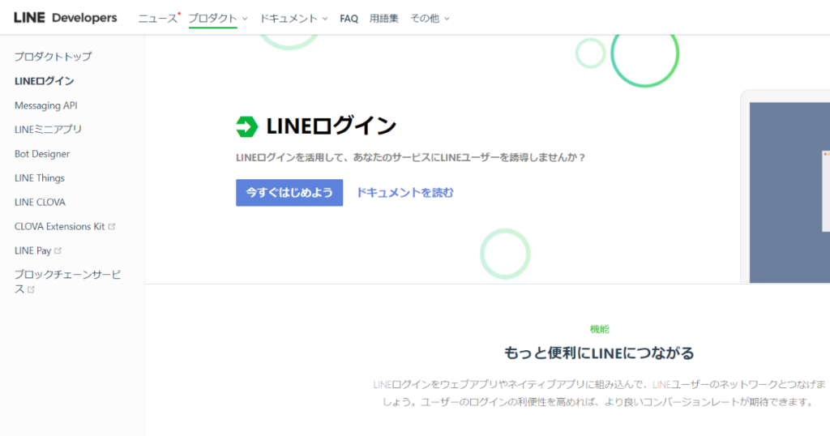The width and height of the screenshot is (830, 436).
Task: Click the 今すぐはじめよう button
Action: click(x=289, y=193)
